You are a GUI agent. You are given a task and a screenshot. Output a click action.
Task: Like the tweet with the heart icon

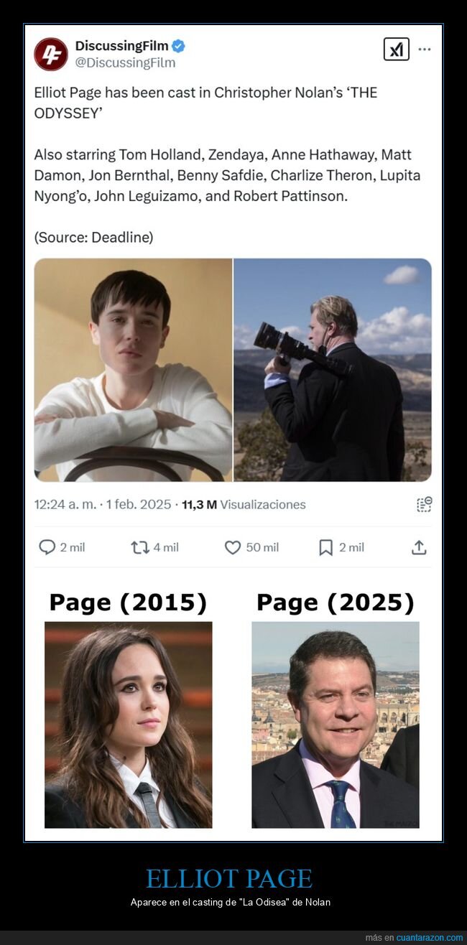coord(233,547)
